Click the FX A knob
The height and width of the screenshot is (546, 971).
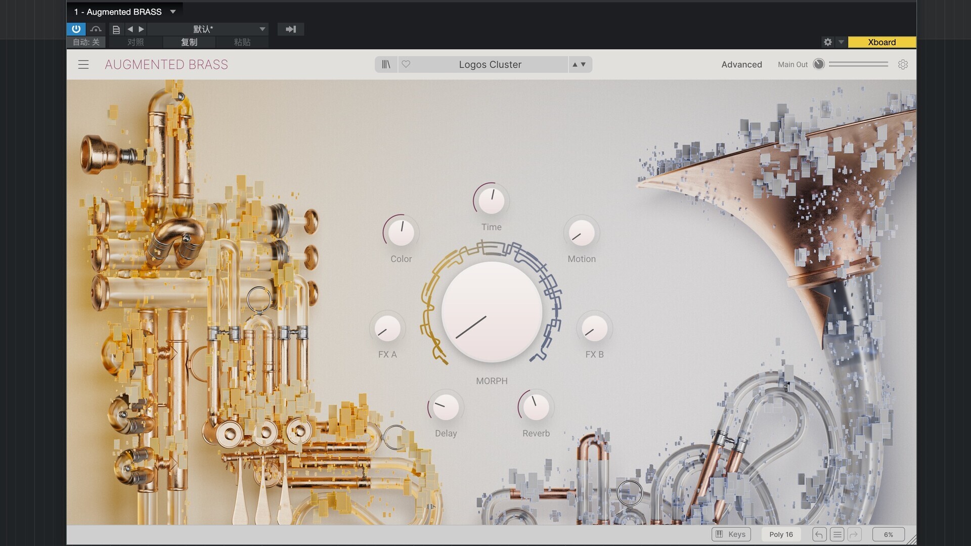click(x=387, y=329)
